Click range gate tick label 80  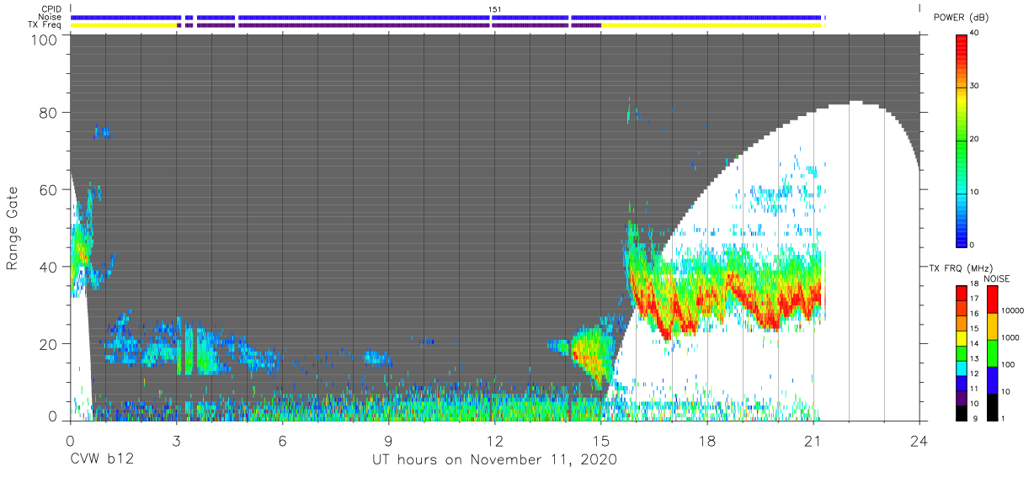pyautogui.click(x=49, y=113)
